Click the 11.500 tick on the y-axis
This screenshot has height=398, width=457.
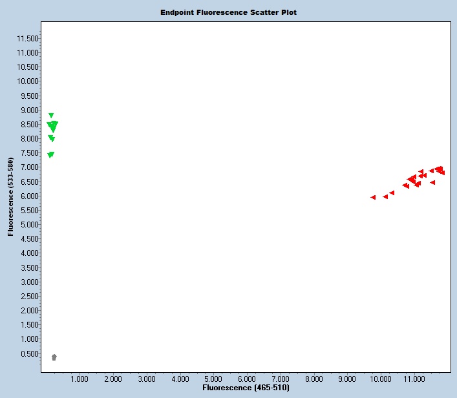pos(28,38)
